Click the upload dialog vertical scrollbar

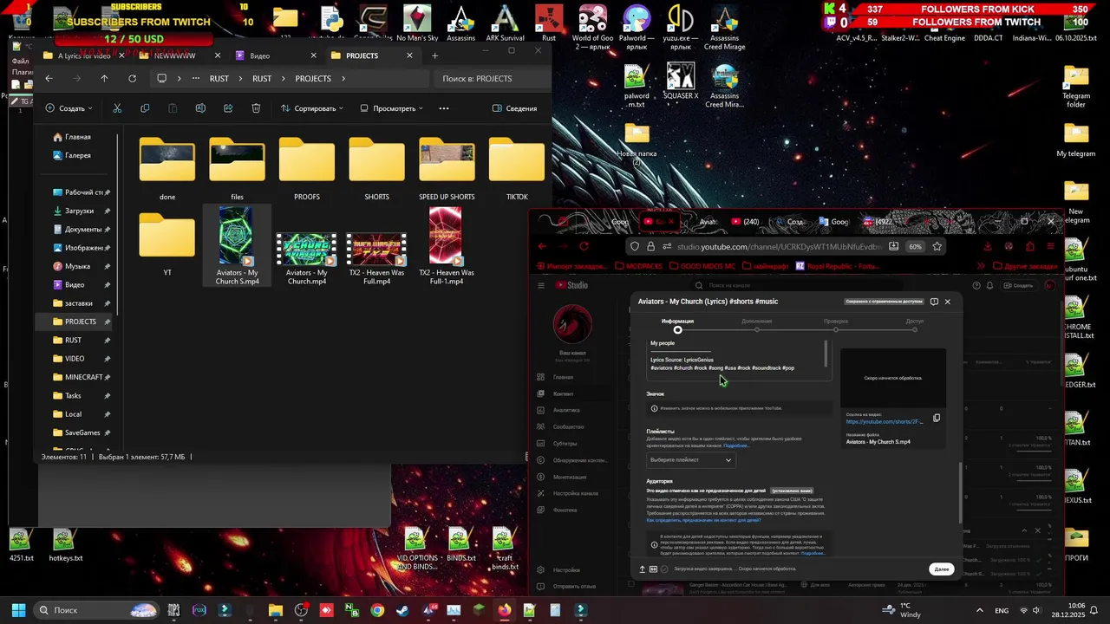[960, 492]
